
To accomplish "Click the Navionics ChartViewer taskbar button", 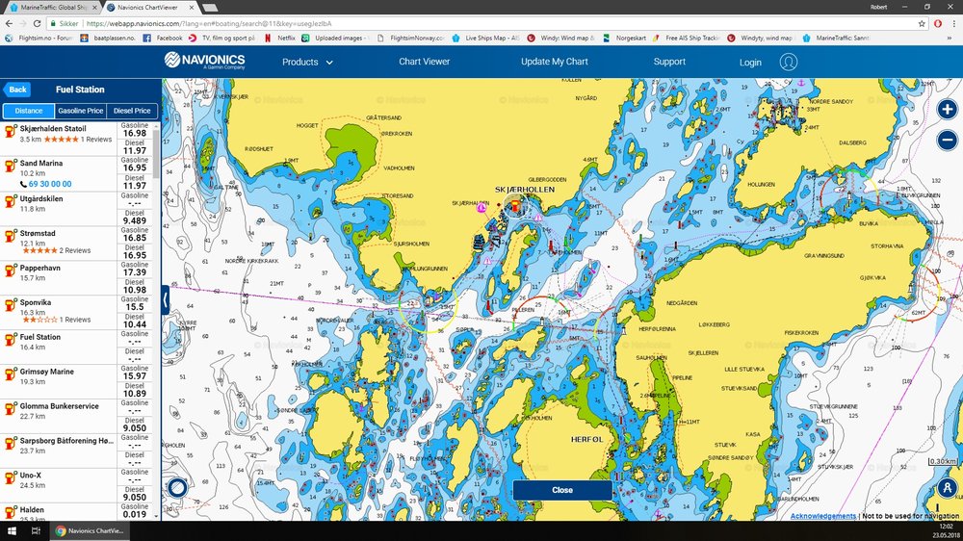I will 89,531.
